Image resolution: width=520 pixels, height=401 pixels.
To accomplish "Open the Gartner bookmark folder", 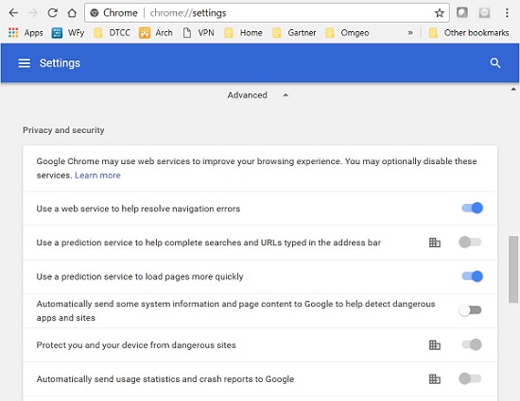I will click(294, 33).
